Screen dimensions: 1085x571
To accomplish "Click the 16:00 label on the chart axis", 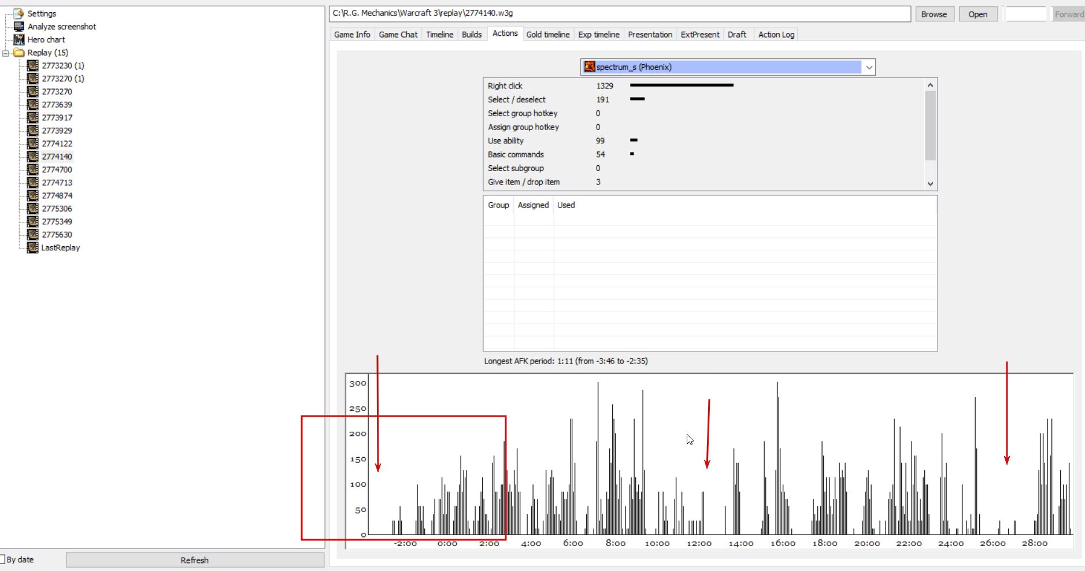I will click(x=783, y=543).
